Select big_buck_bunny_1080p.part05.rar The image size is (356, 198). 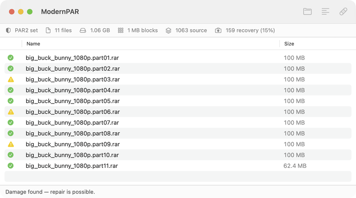[x=178, y=101]
